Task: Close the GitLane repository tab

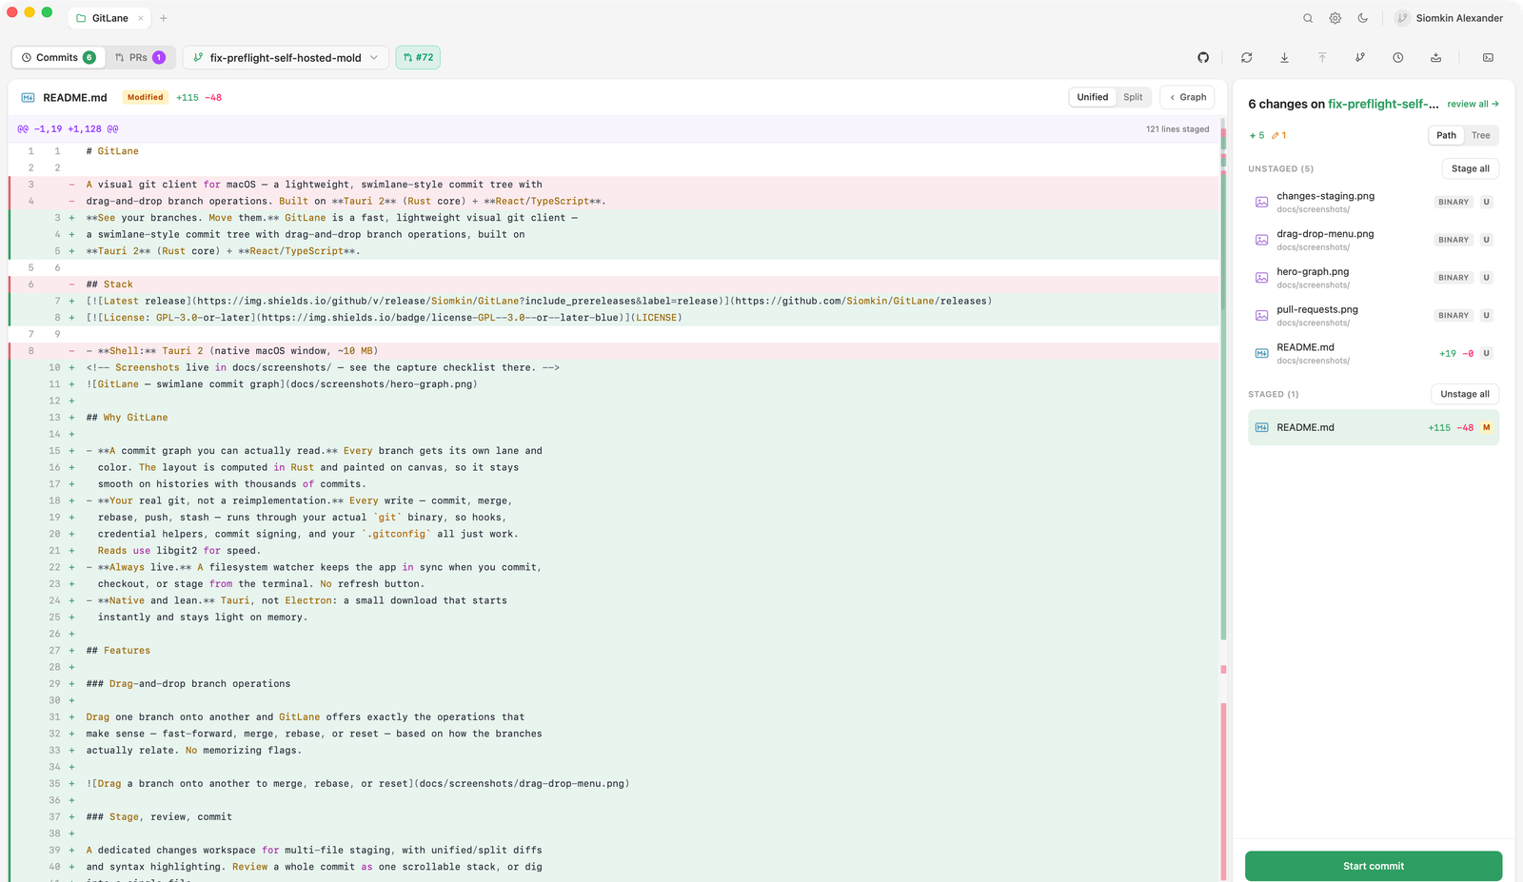Action: point(141,18)
